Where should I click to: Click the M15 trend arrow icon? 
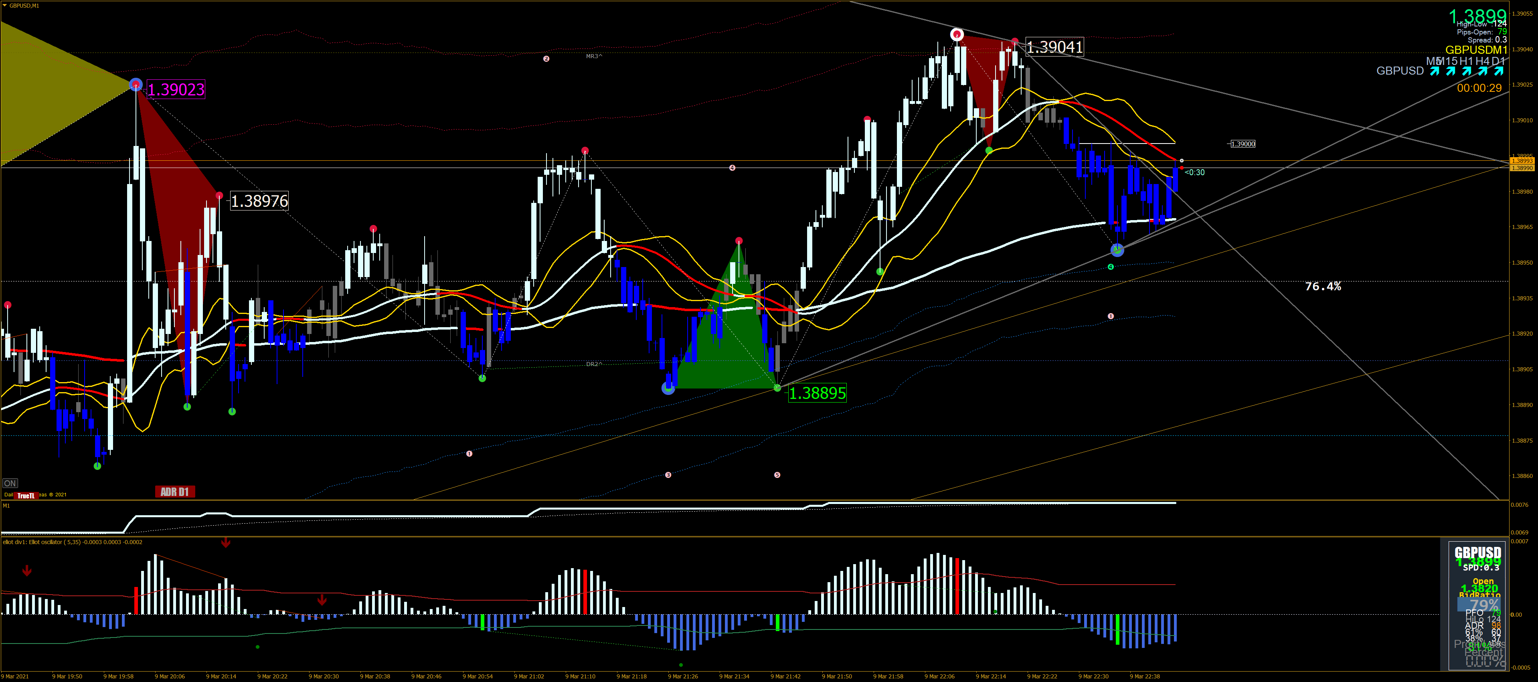click(x=1450, y=71)
